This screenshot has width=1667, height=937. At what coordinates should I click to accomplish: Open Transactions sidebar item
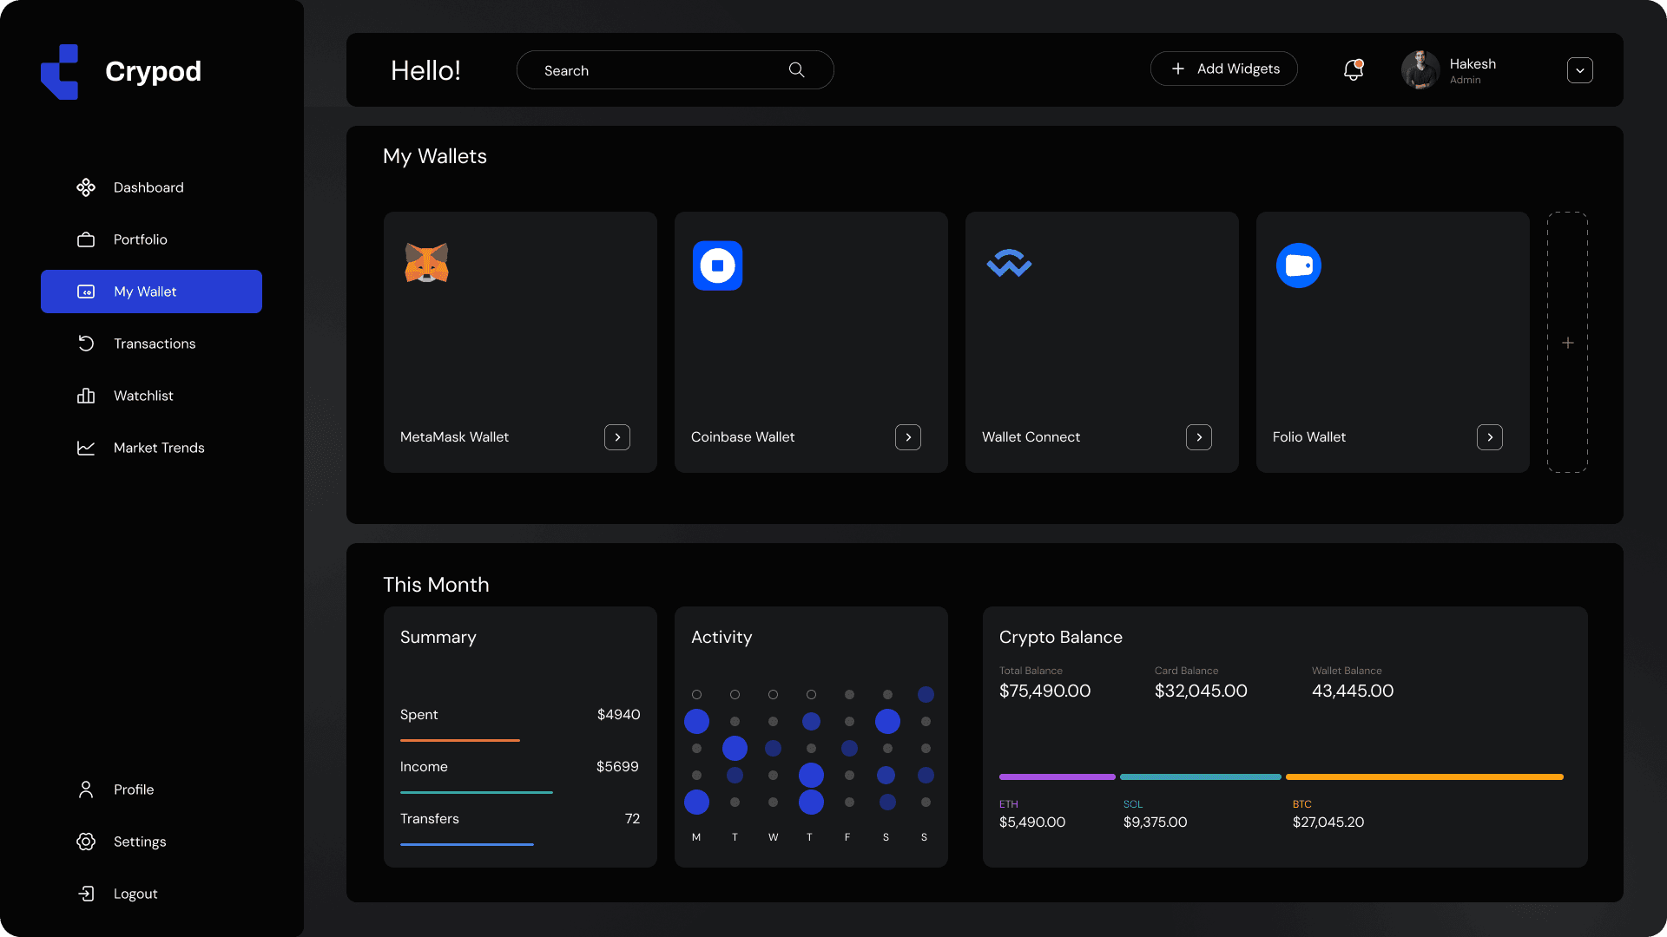pyautogui.click(x=154, y=344)
